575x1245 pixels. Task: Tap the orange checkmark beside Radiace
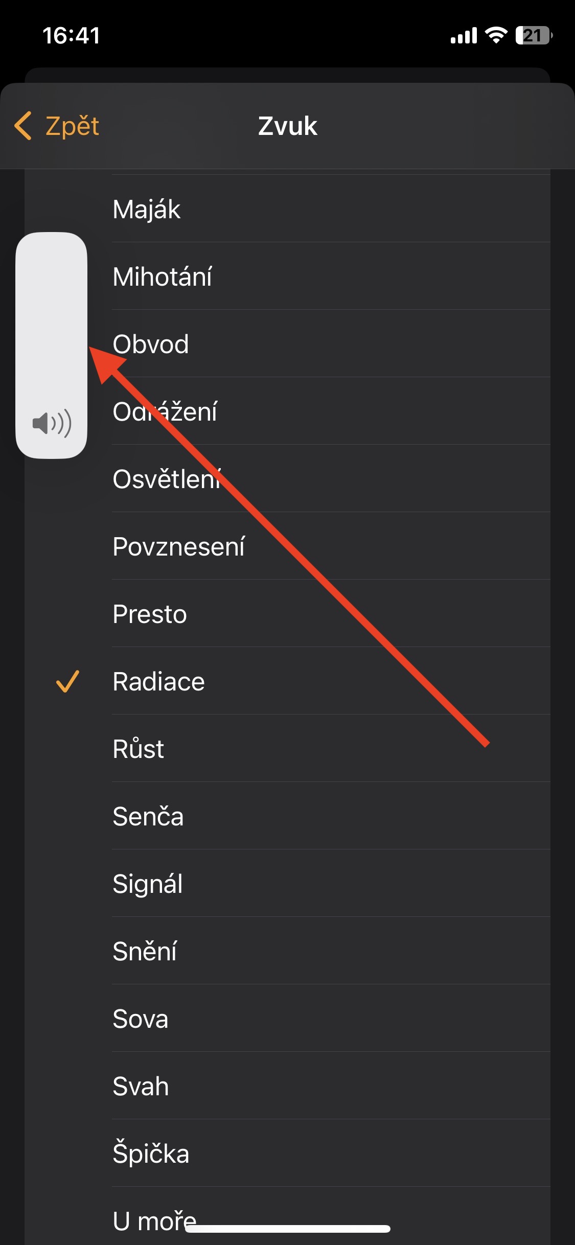[x=67, y=681]
